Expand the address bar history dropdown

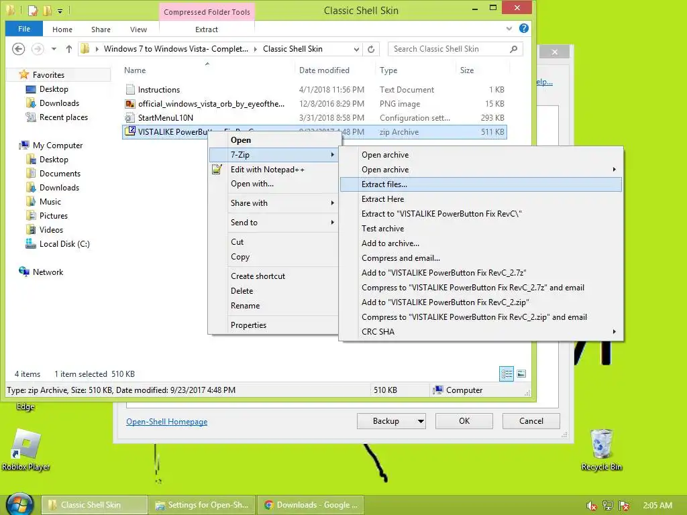[356, 49]
